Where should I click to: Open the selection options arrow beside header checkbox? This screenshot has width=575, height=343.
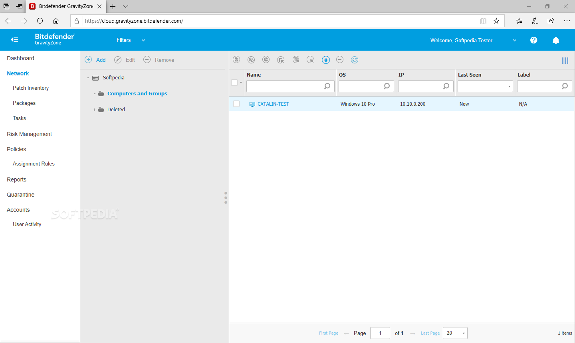241,83
